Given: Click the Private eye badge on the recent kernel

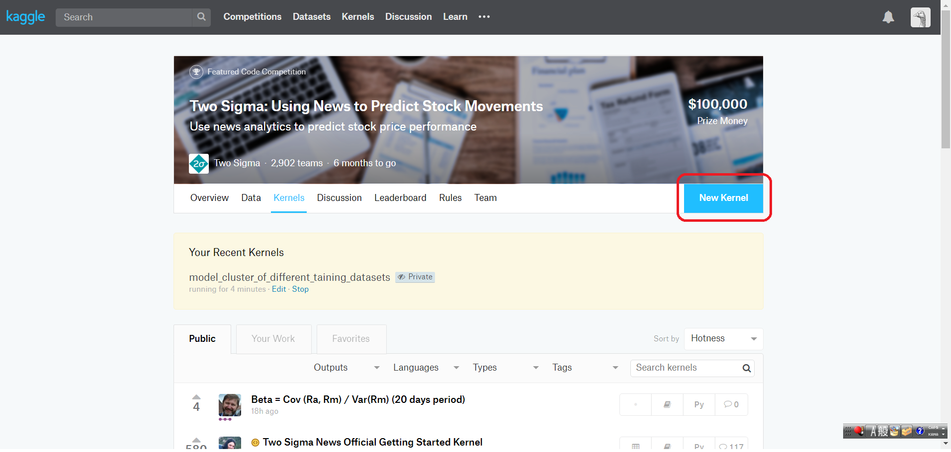Looking at the screenshot, I should [415, 277].
